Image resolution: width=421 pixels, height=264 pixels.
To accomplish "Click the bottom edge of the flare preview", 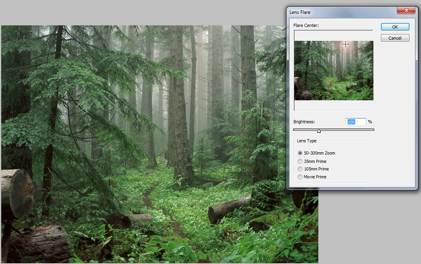I will [x=333, y=99].
